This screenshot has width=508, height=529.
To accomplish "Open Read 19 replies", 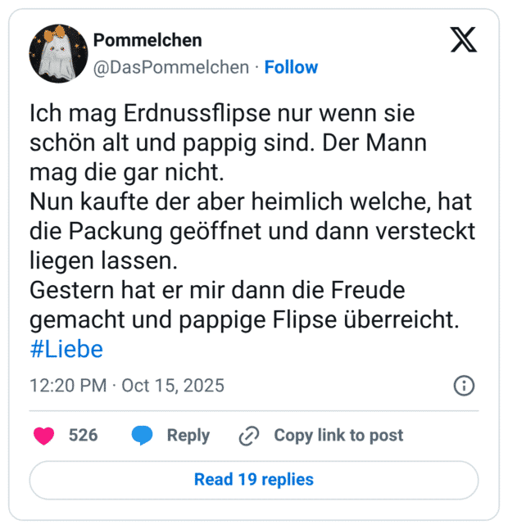I will coord(254,479).
